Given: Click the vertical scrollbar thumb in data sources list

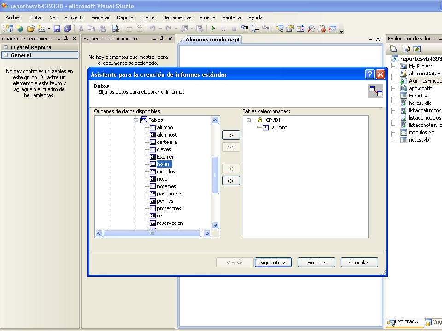Looking at the screenshot, I should pos(215,175).
